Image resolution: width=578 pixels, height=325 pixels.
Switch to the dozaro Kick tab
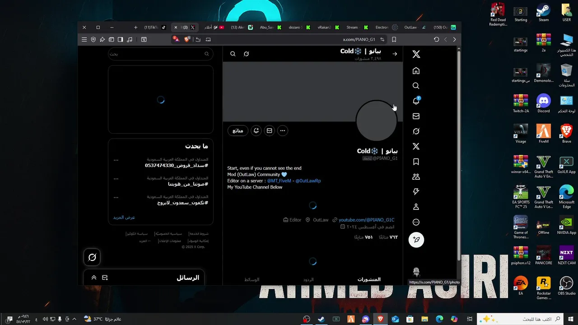click(299, 28)
